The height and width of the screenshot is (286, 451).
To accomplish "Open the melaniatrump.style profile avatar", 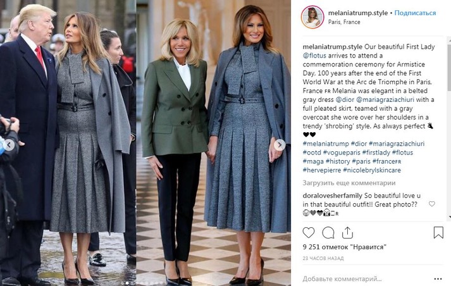I will 312,17.
